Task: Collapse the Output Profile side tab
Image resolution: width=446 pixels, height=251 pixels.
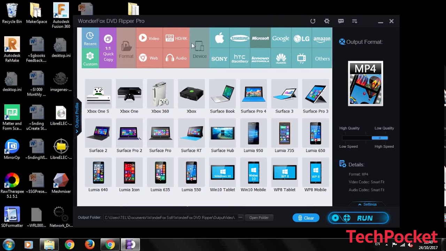Action: coord(77,117)
